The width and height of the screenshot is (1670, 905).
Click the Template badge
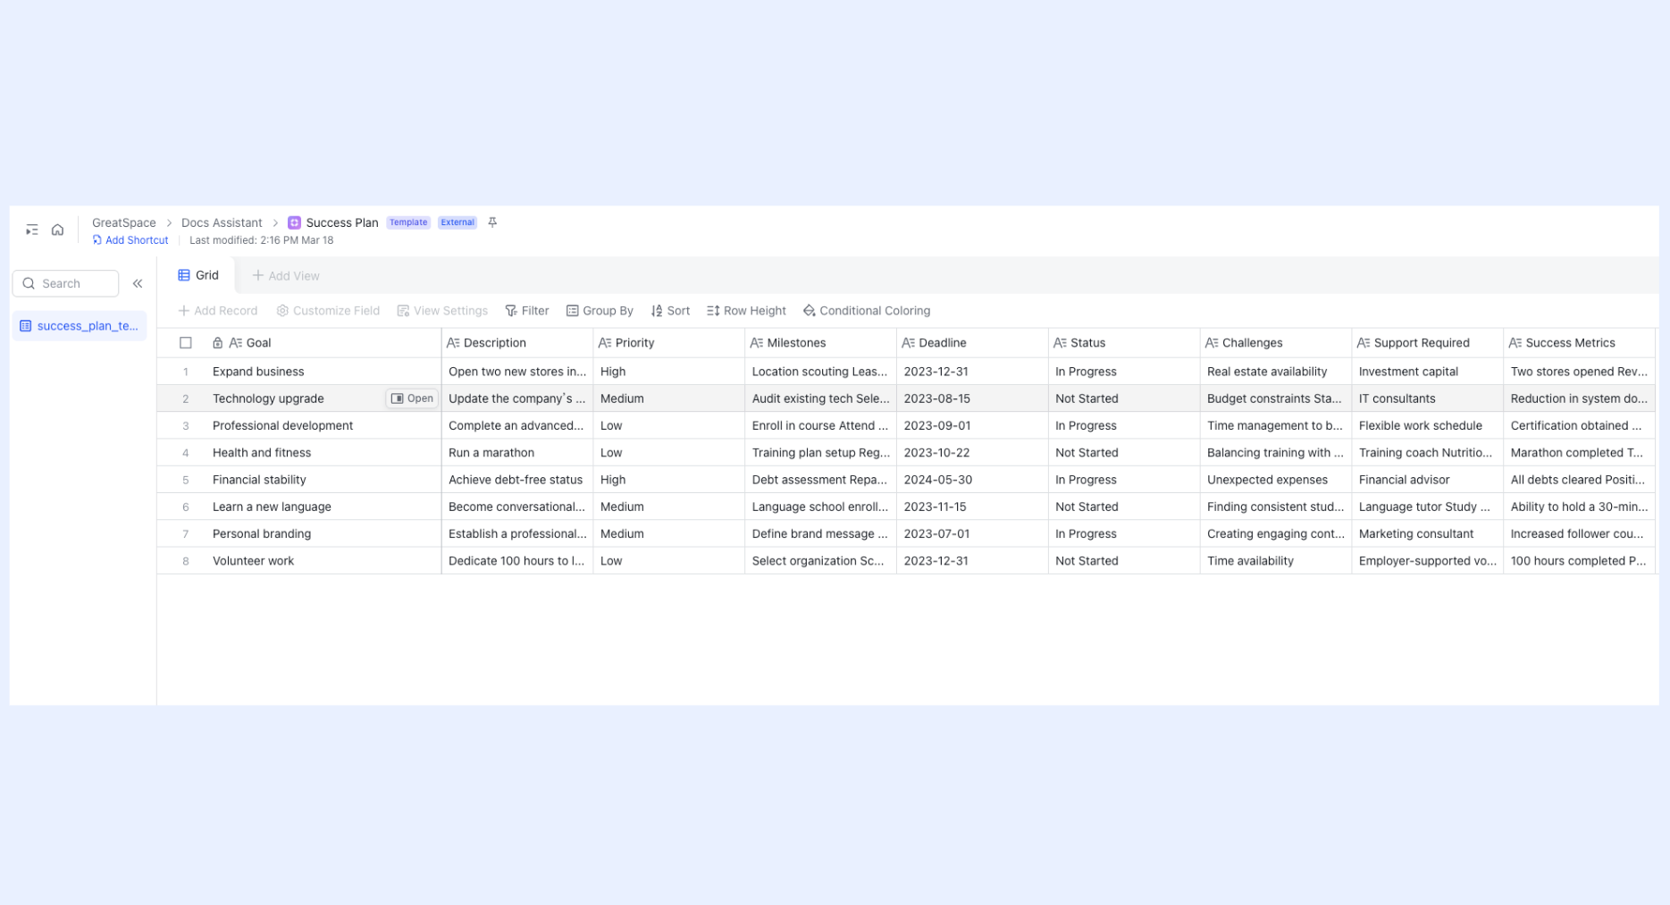coord(408,222)
